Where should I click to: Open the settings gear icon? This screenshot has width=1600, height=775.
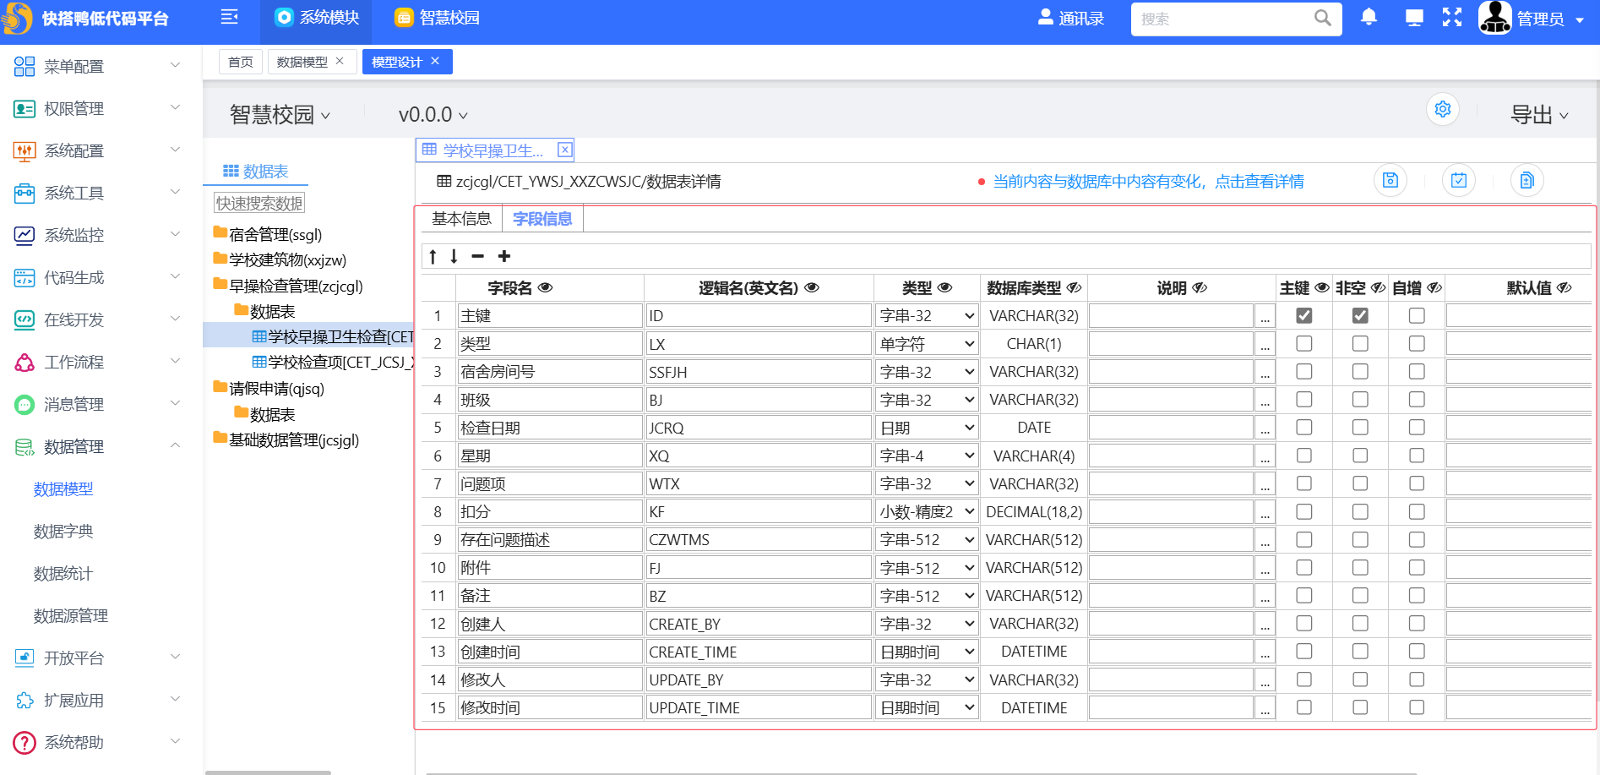tap(1443, 109)
